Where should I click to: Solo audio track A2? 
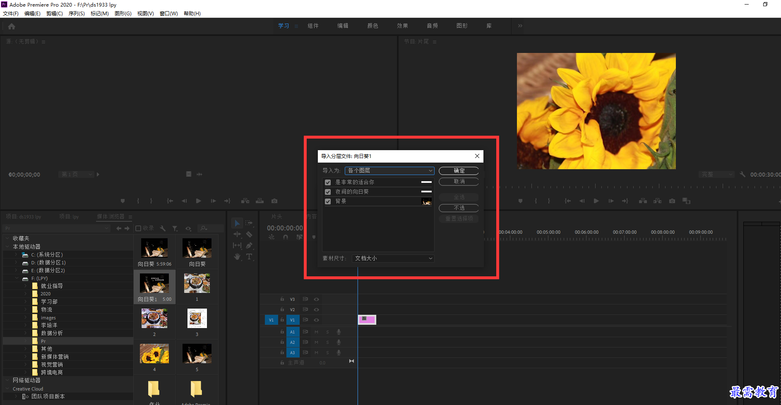pos(327,342)
